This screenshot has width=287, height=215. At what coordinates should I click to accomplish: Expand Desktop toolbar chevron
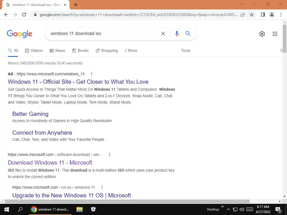[x=222, y=207]
